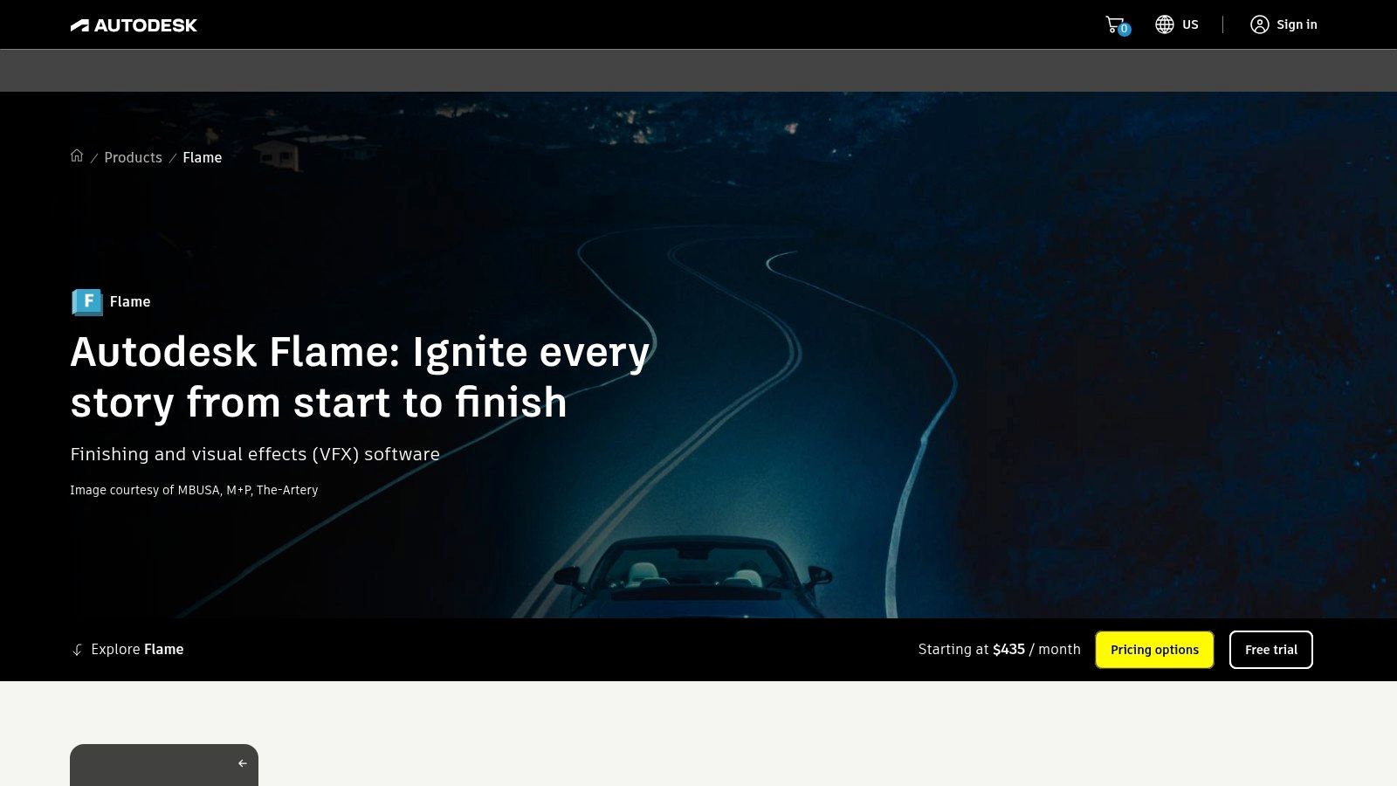1397x786 pixels.
Task: Open the Autodesk logo home link
Action: coord(134,25)
